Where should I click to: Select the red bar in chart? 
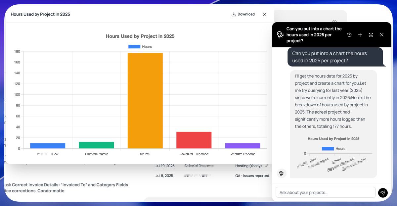pos(194,140)
